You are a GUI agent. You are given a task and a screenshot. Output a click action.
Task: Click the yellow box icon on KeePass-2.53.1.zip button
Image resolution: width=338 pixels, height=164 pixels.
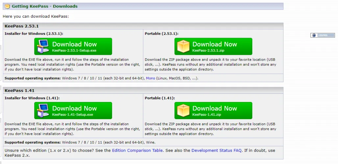pyautogui.click(x=183, y=47)
